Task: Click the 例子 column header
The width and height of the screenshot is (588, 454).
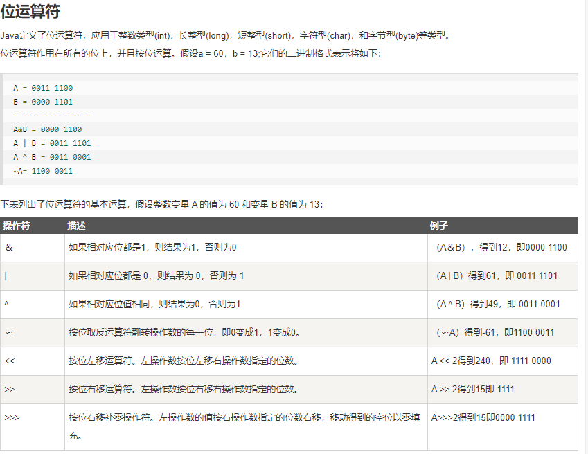Action: point(439,226)
